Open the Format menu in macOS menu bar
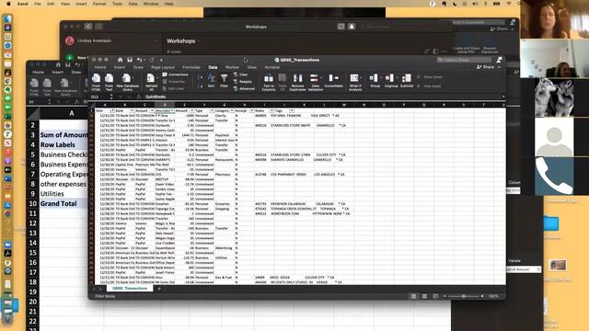Image resolution: width=589 pixels, height=331 pixels. tap(99, 4)
